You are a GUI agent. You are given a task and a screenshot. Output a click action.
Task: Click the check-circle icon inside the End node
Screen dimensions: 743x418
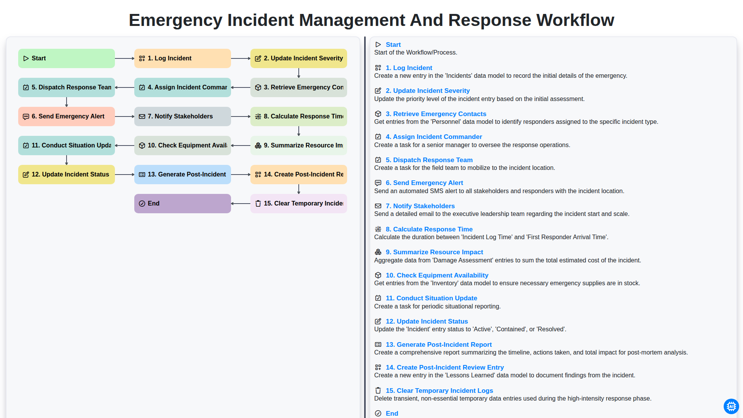tap(142, 204)
